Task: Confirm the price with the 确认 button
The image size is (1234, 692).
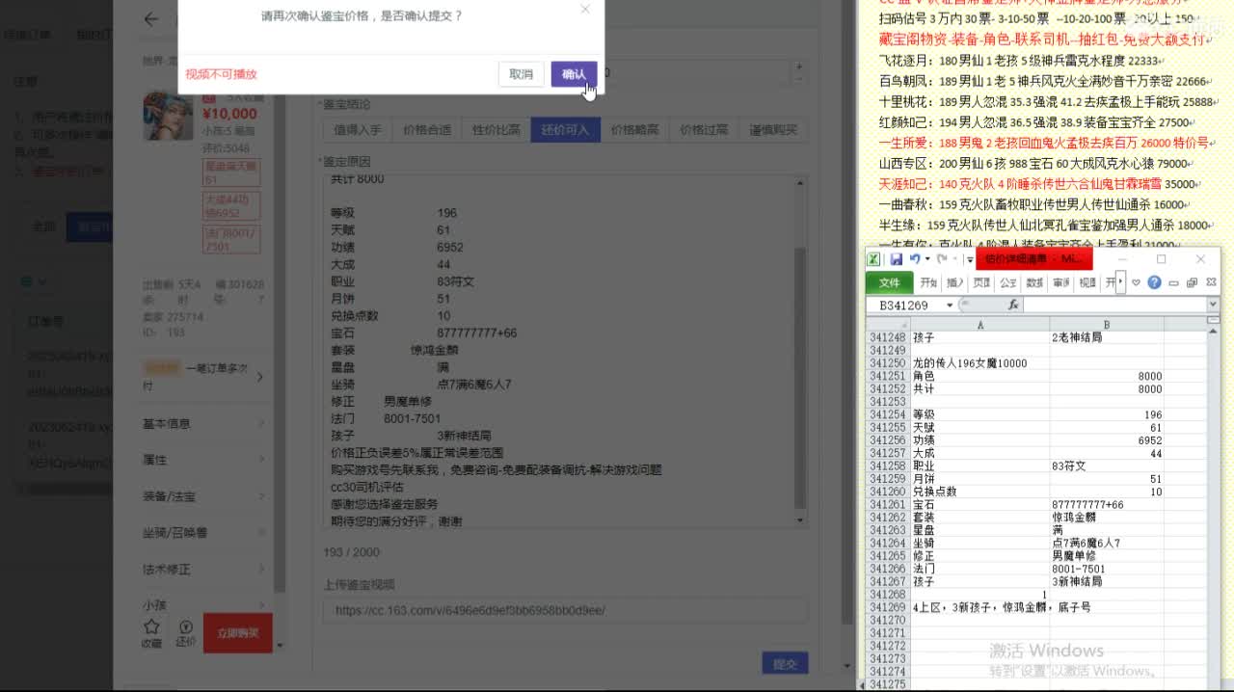Action: click(x=574, y=73)
